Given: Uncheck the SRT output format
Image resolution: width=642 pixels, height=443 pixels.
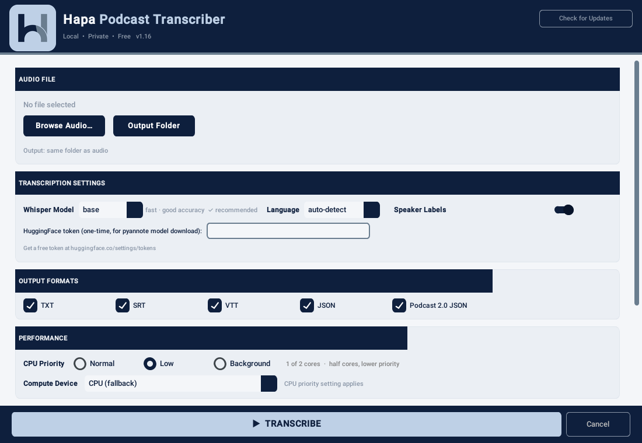Looking at the screenshot, I should (x=123, y=305).
